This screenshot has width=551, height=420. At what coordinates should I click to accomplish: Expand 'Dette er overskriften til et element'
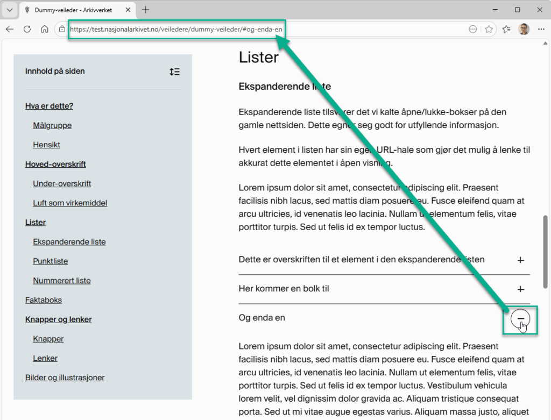click(520, 260)
